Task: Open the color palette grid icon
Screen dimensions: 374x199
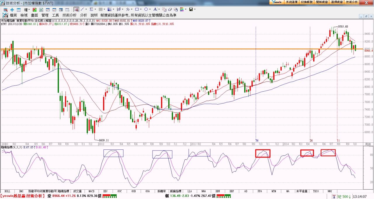Action: pos(182,9)
